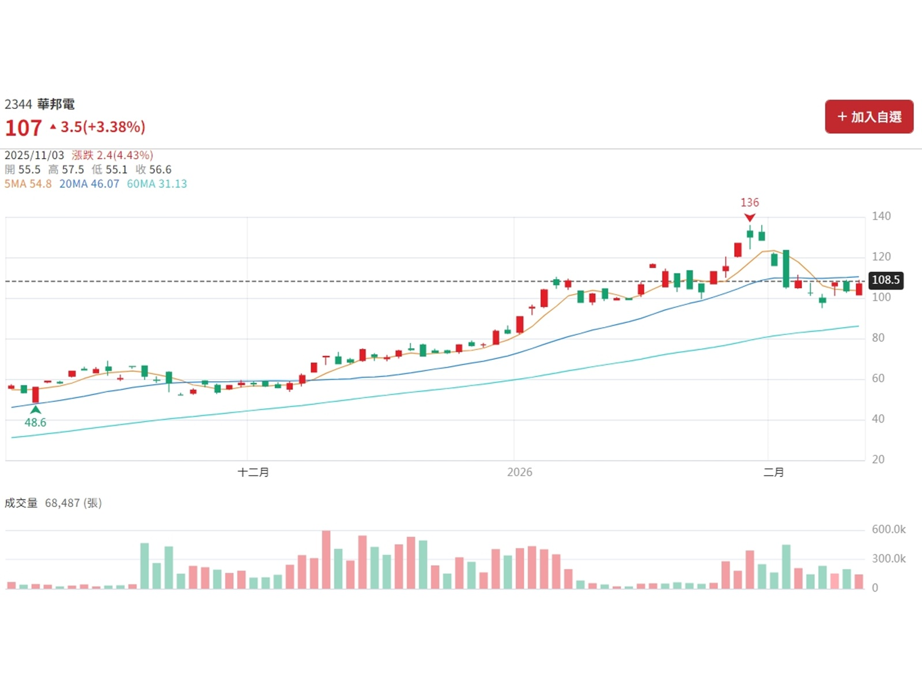Click the large red price 107
Screen dimensions: 922x692
coord(24,127)
